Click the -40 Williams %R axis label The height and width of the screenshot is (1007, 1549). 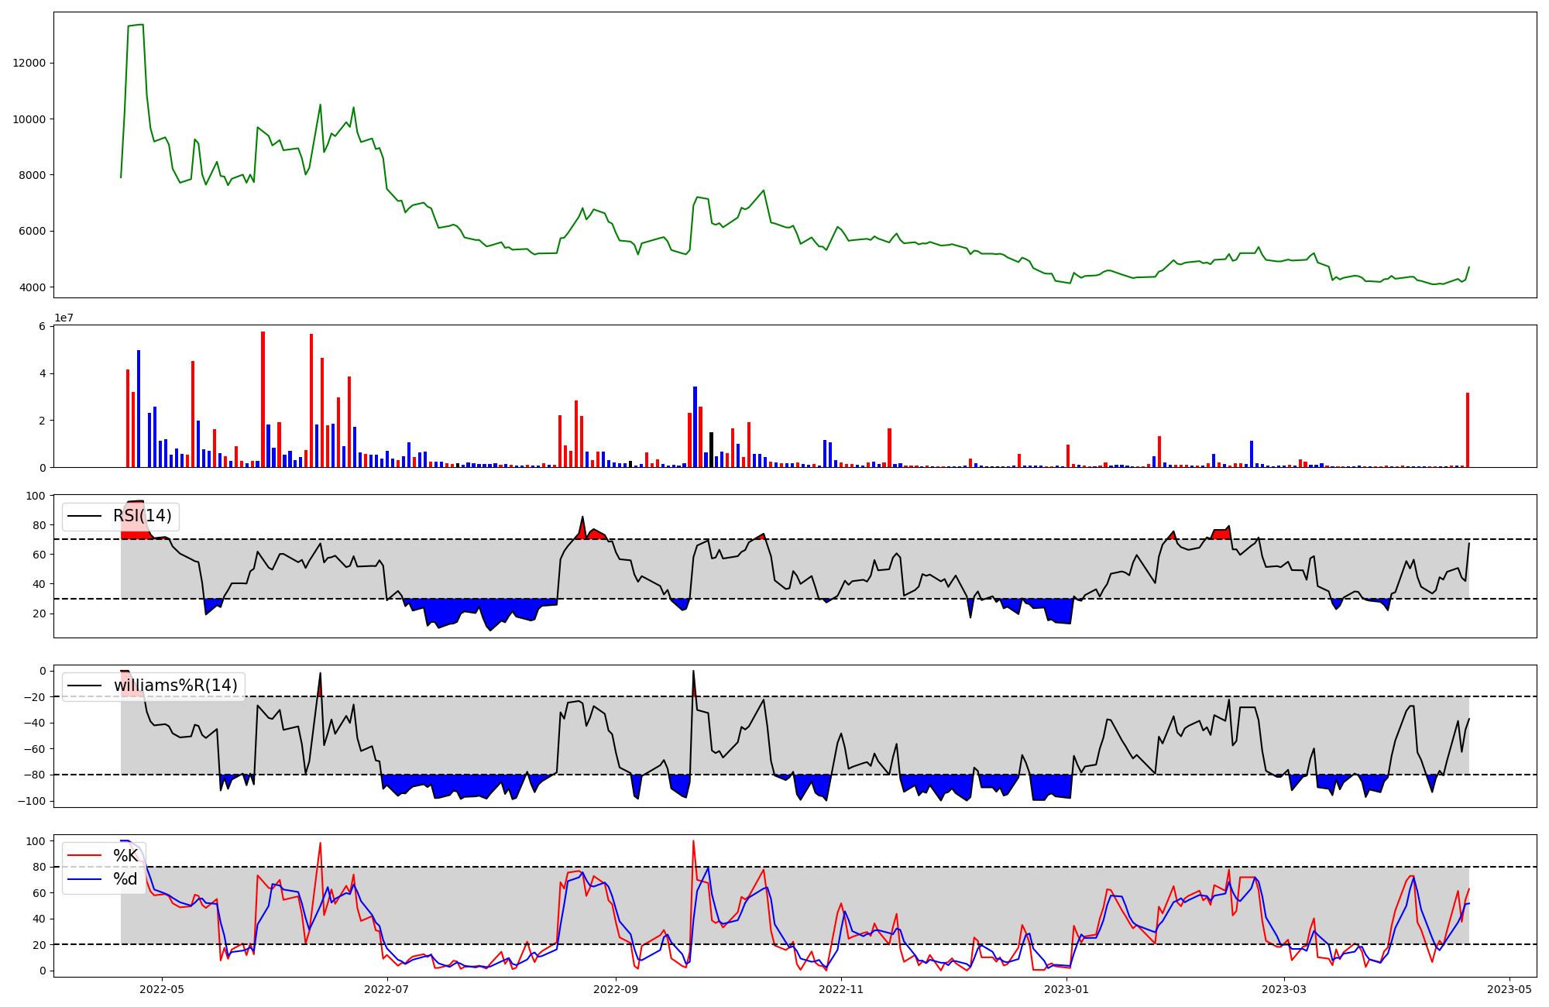pos(33,723)
